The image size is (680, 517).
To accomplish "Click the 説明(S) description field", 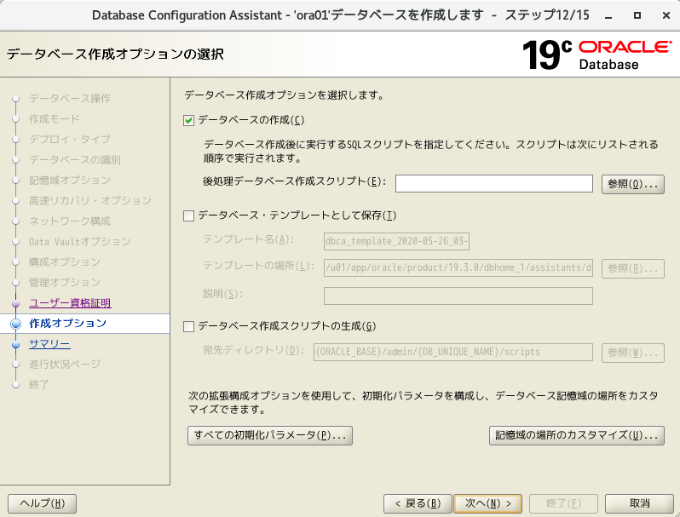I will coord(458,296).
